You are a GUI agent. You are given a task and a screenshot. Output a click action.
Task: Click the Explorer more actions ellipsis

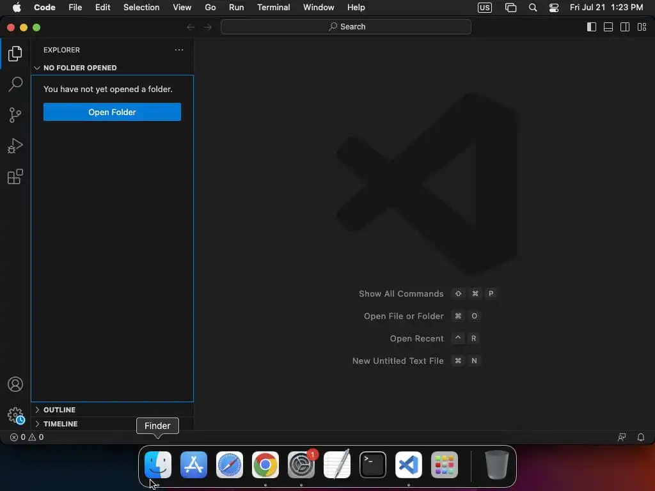click(179, 50)
